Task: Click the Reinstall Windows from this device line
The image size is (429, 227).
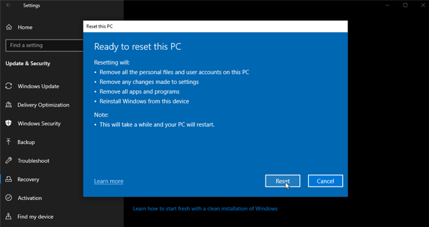Action: pyautogui.click(x=144, y=101)
